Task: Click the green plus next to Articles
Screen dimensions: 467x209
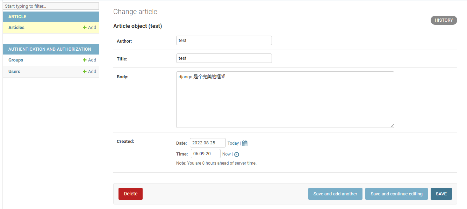Action: point(85,28)
